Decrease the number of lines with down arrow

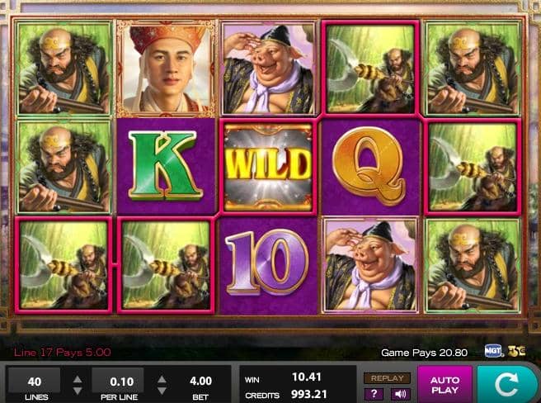(78, 391)
